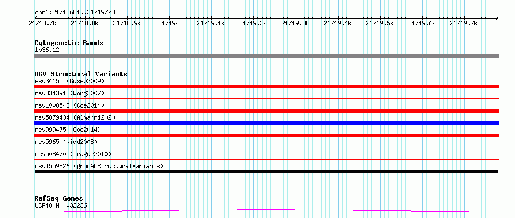Open the esv34155 (Gusev2009) variant label
Screen dimensions: 515x218
(x=69, y=81)
